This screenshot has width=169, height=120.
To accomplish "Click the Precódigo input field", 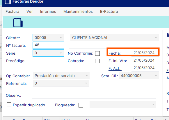I will coord(48,61).
